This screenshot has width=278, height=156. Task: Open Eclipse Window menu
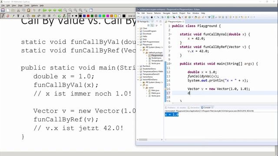[196, 13]
